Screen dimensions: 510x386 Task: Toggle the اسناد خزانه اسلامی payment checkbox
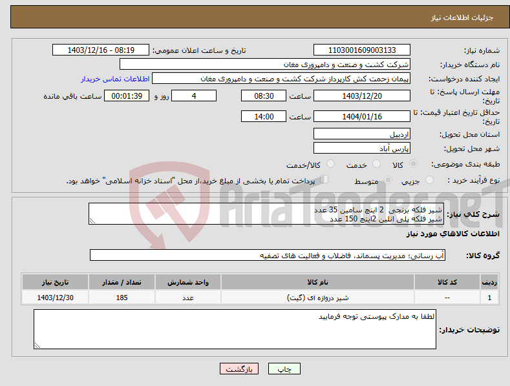point(324,179)
